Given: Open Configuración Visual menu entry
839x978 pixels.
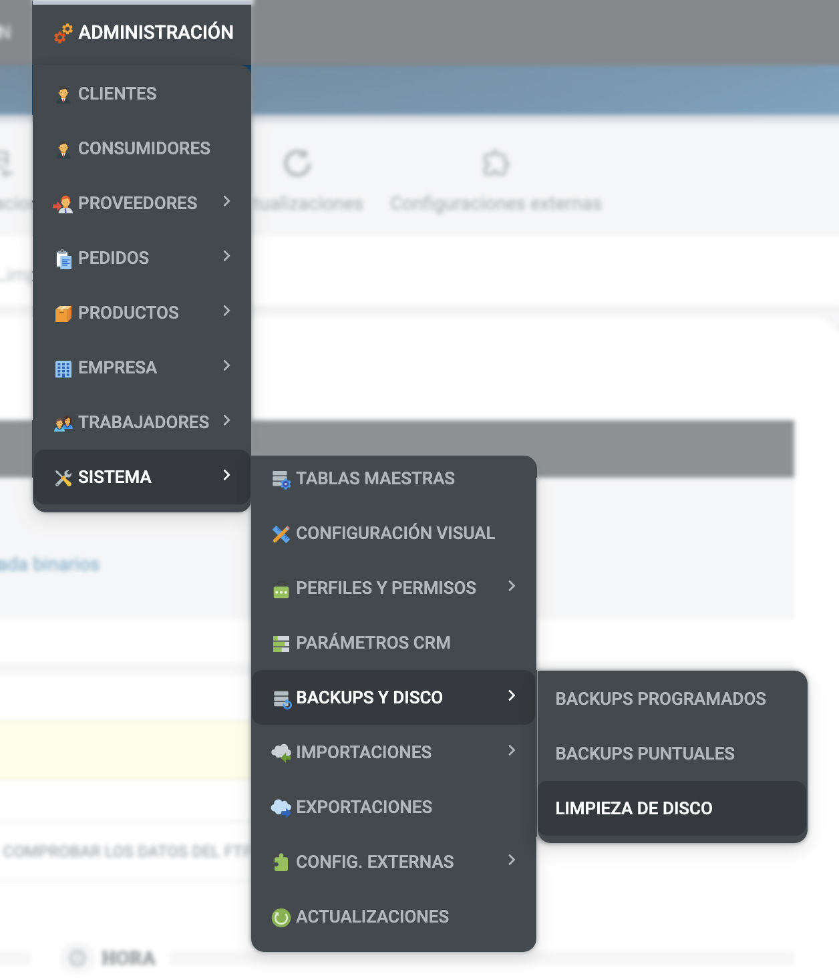Looking at the screenshot, I should tap(393, 533).
